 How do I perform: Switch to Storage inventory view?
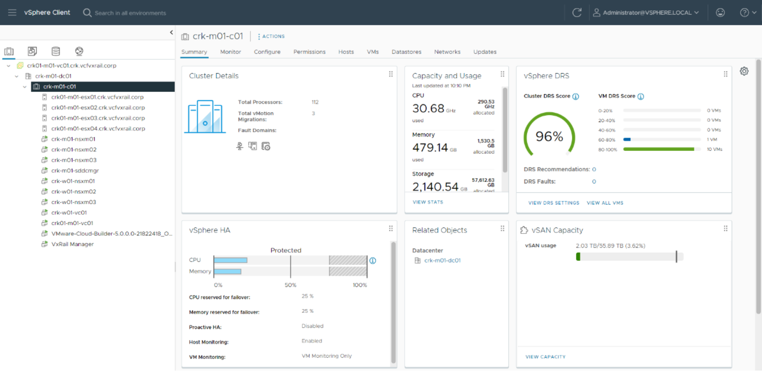[56, 51]
